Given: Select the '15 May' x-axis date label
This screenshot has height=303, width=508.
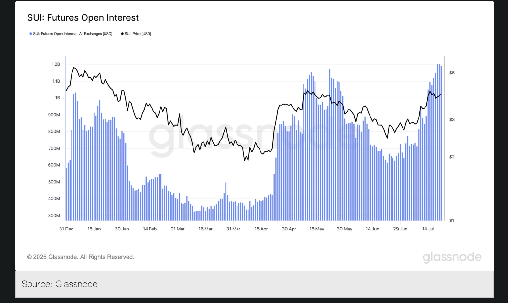Looking at the screenshot, I should click(316, 229).
